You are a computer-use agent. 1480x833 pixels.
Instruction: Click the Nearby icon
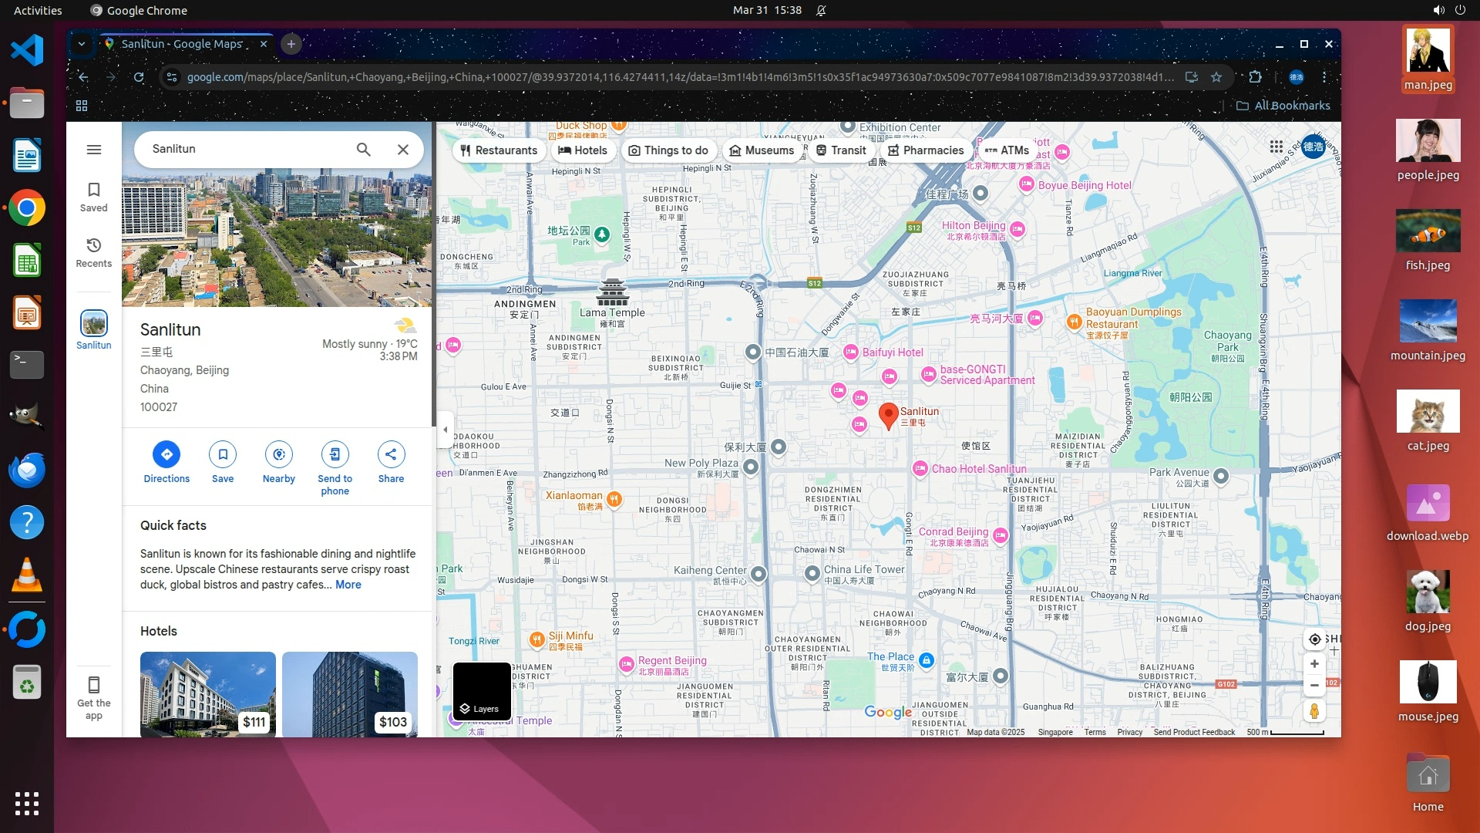coord(278,454)
